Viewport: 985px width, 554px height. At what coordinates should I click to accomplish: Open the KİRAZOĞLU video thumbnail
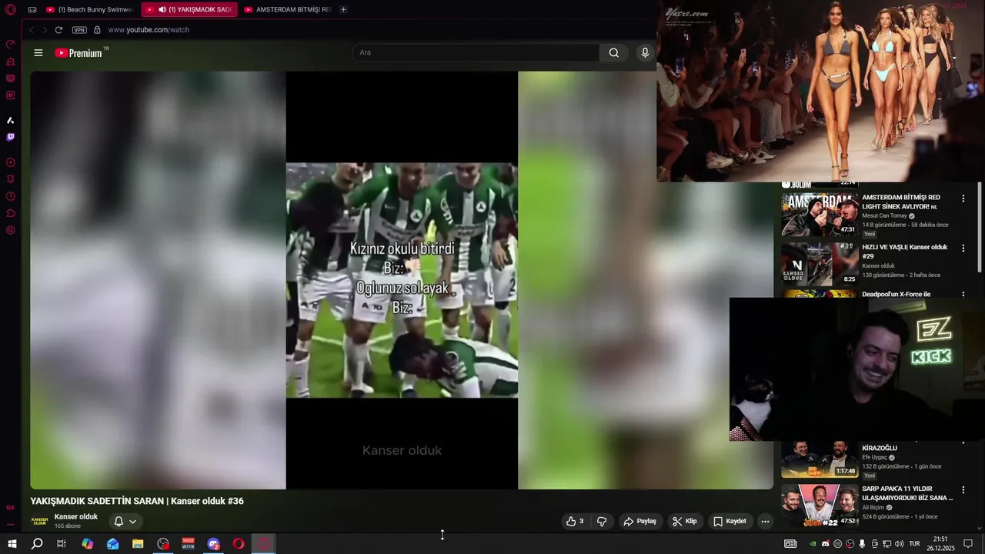pos(820,459)
